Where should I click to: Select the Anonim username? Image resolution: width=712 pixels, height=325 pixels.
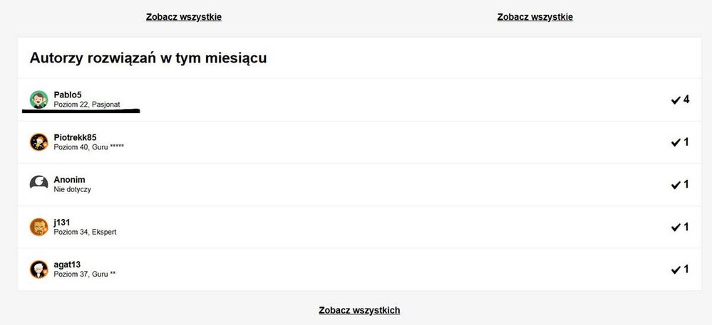[69, 180]
